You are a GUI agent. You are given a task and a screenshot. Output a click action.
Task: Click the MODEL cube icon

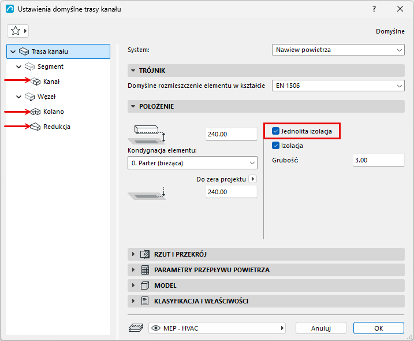[145, 286]
